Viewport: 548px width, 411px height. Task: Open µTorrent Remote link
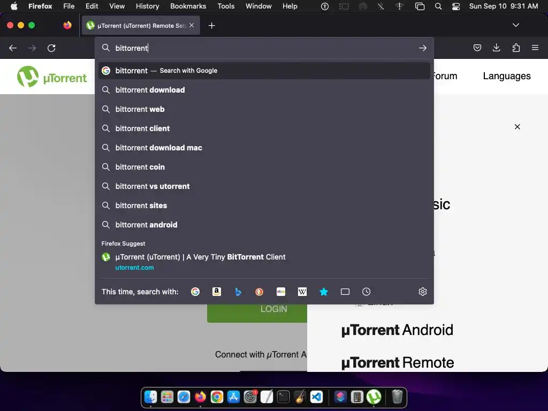398,362
